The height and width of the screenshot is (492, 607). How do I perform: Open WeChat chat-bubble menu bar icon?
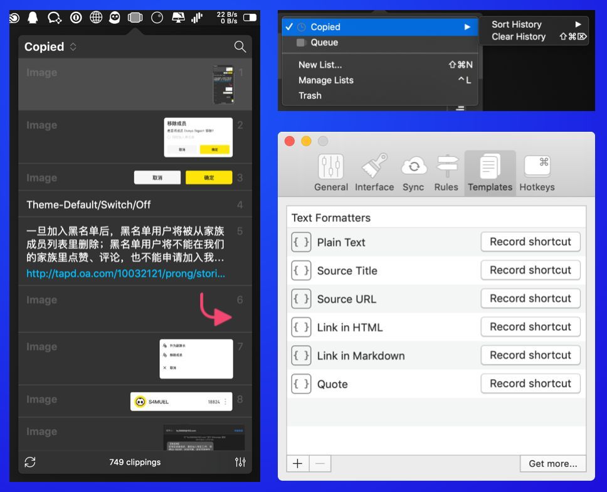[x=54, y=18]
